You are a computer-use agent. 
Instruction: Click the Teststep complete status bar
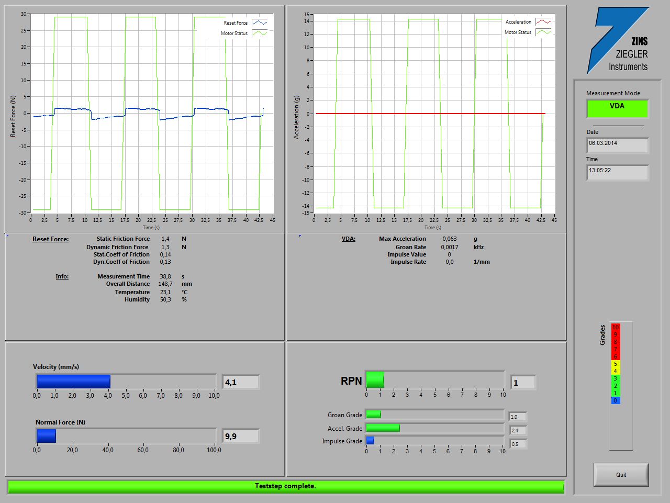[x=286, y=486]
